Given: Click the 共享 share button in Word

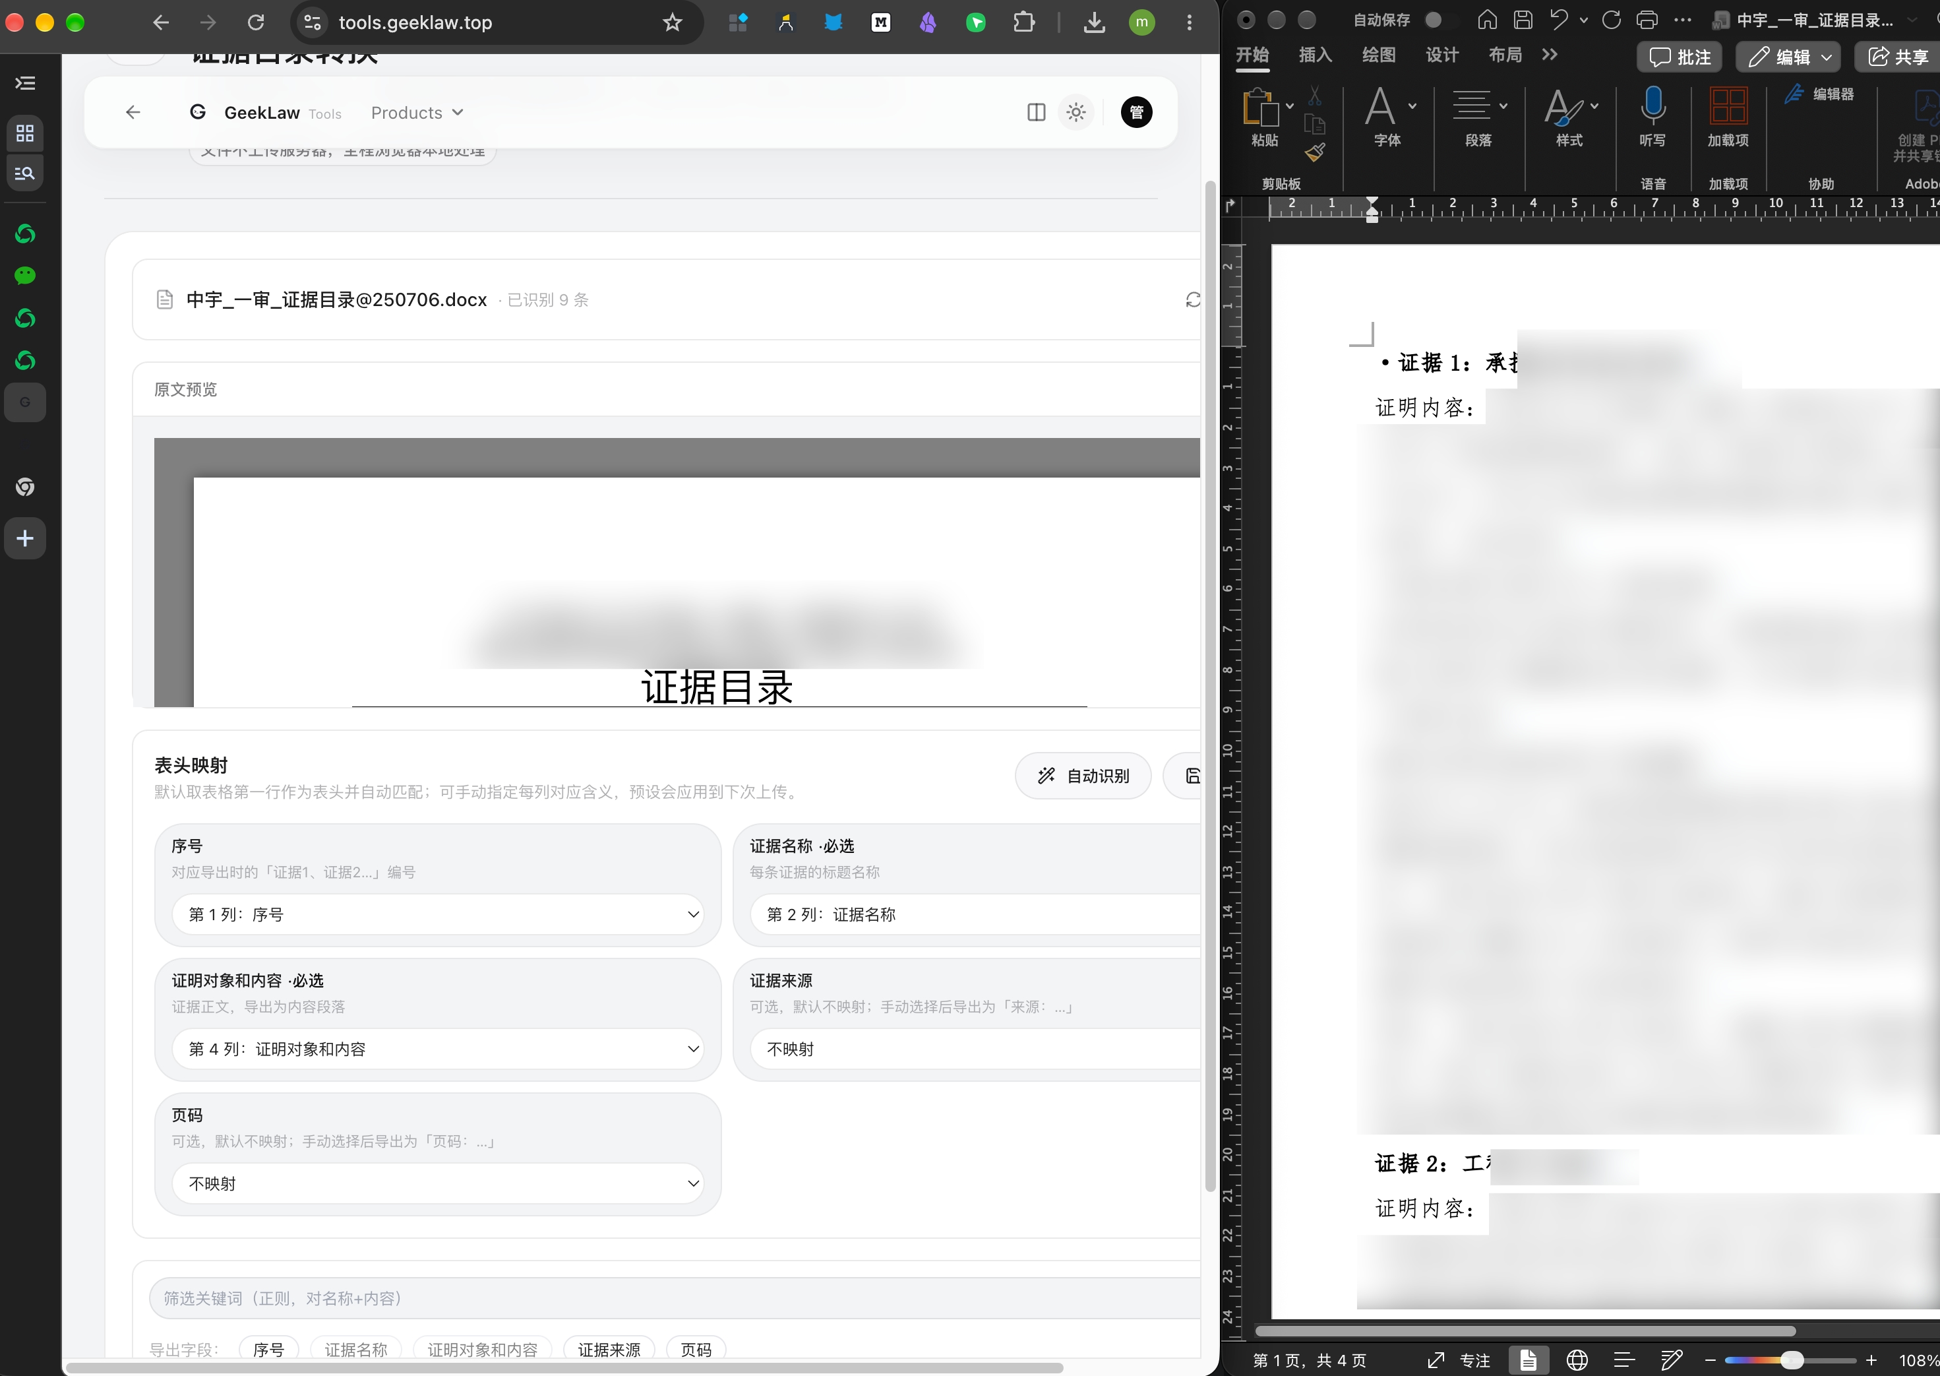Looking at the screenshot, I should click(x=1898, y=57).
